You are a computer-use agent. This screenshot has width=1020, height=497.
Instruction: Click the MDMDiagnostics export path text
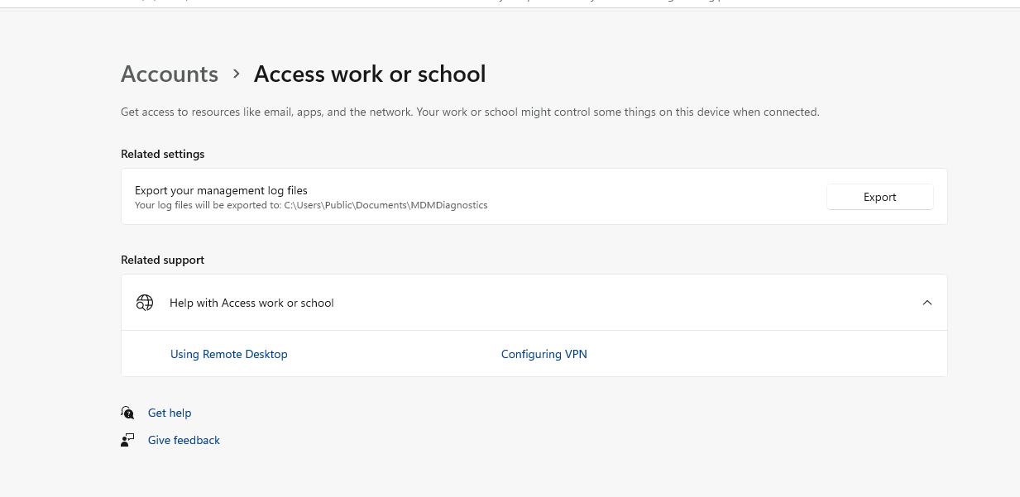311,205
